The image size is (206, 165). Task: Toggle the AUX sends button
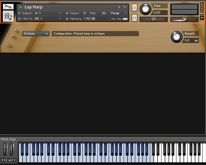(202, 13)
